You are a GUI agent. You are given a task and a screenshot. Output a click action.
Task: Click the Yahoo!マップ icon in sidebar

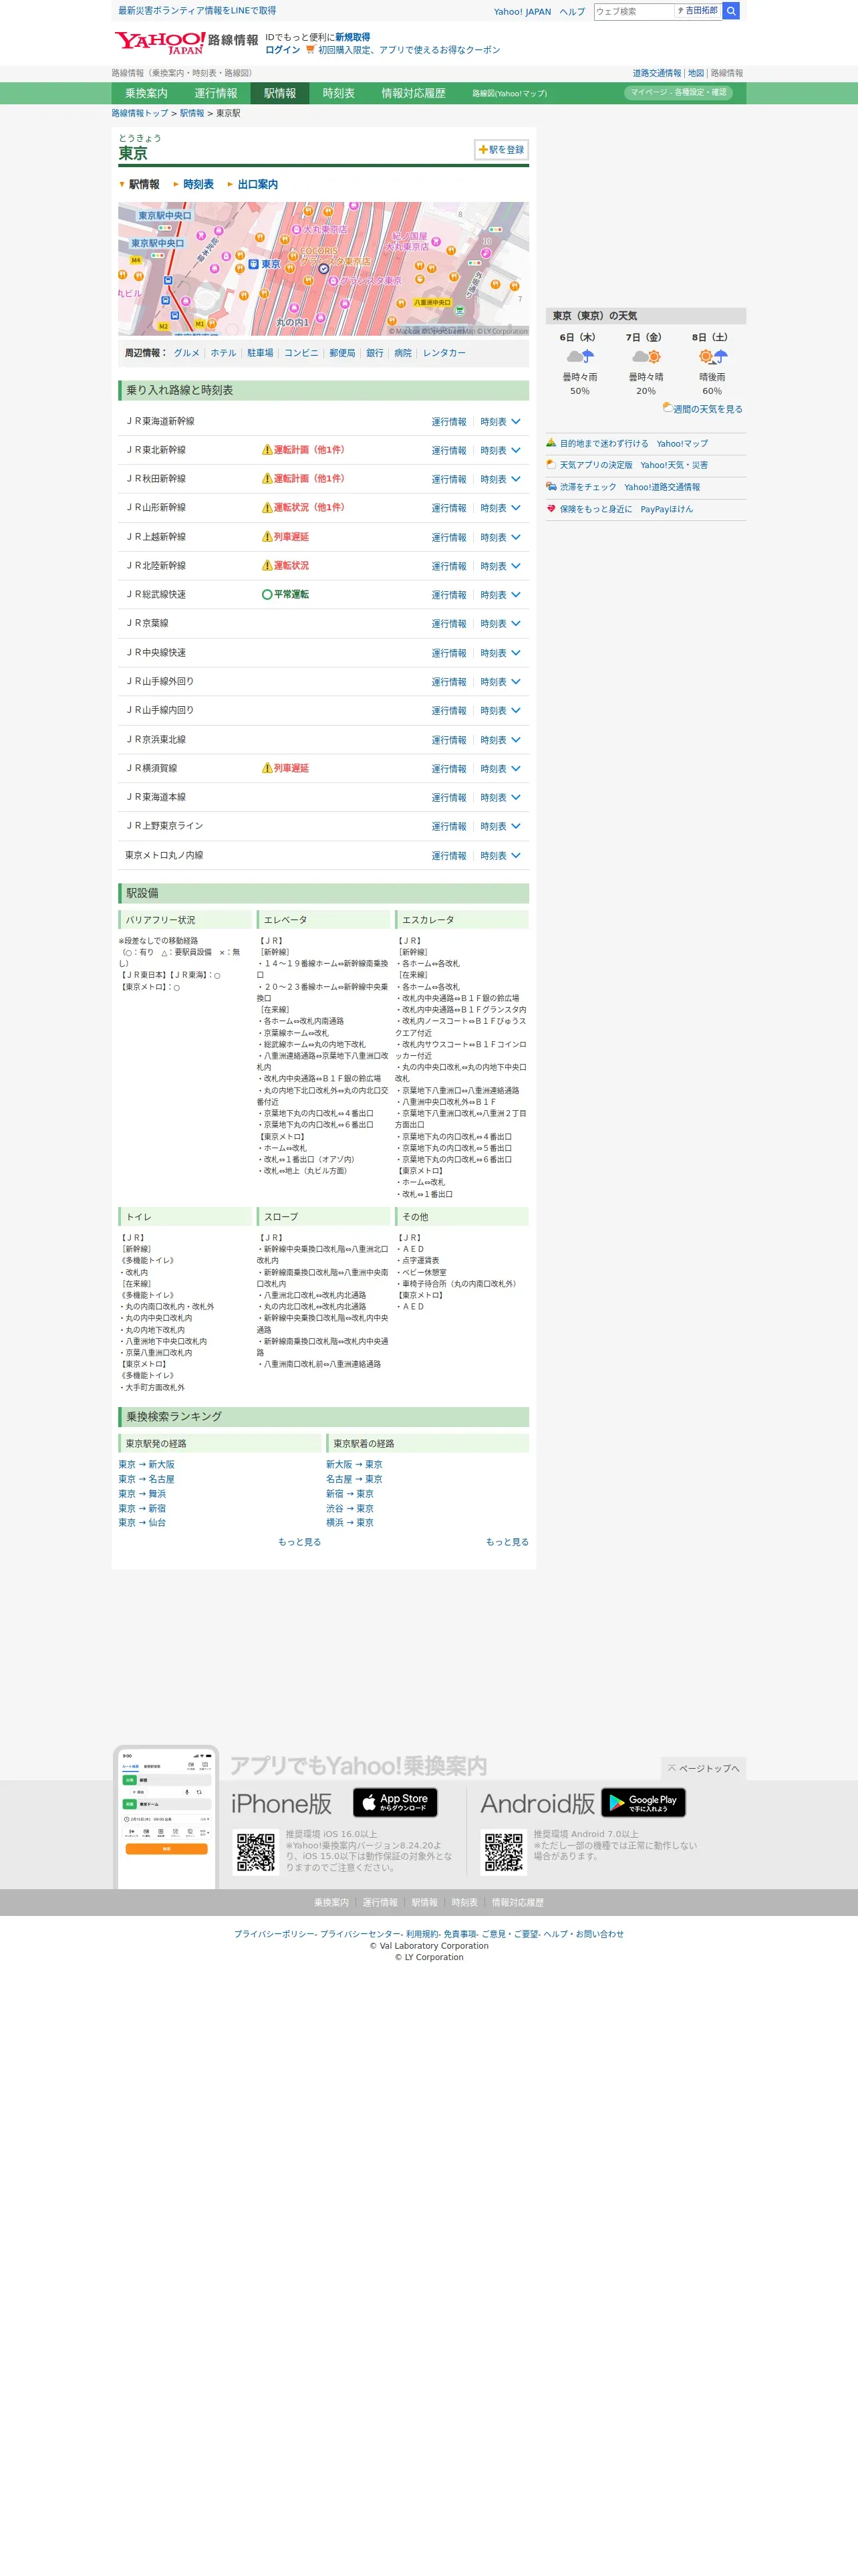click(x=551, y=443)
